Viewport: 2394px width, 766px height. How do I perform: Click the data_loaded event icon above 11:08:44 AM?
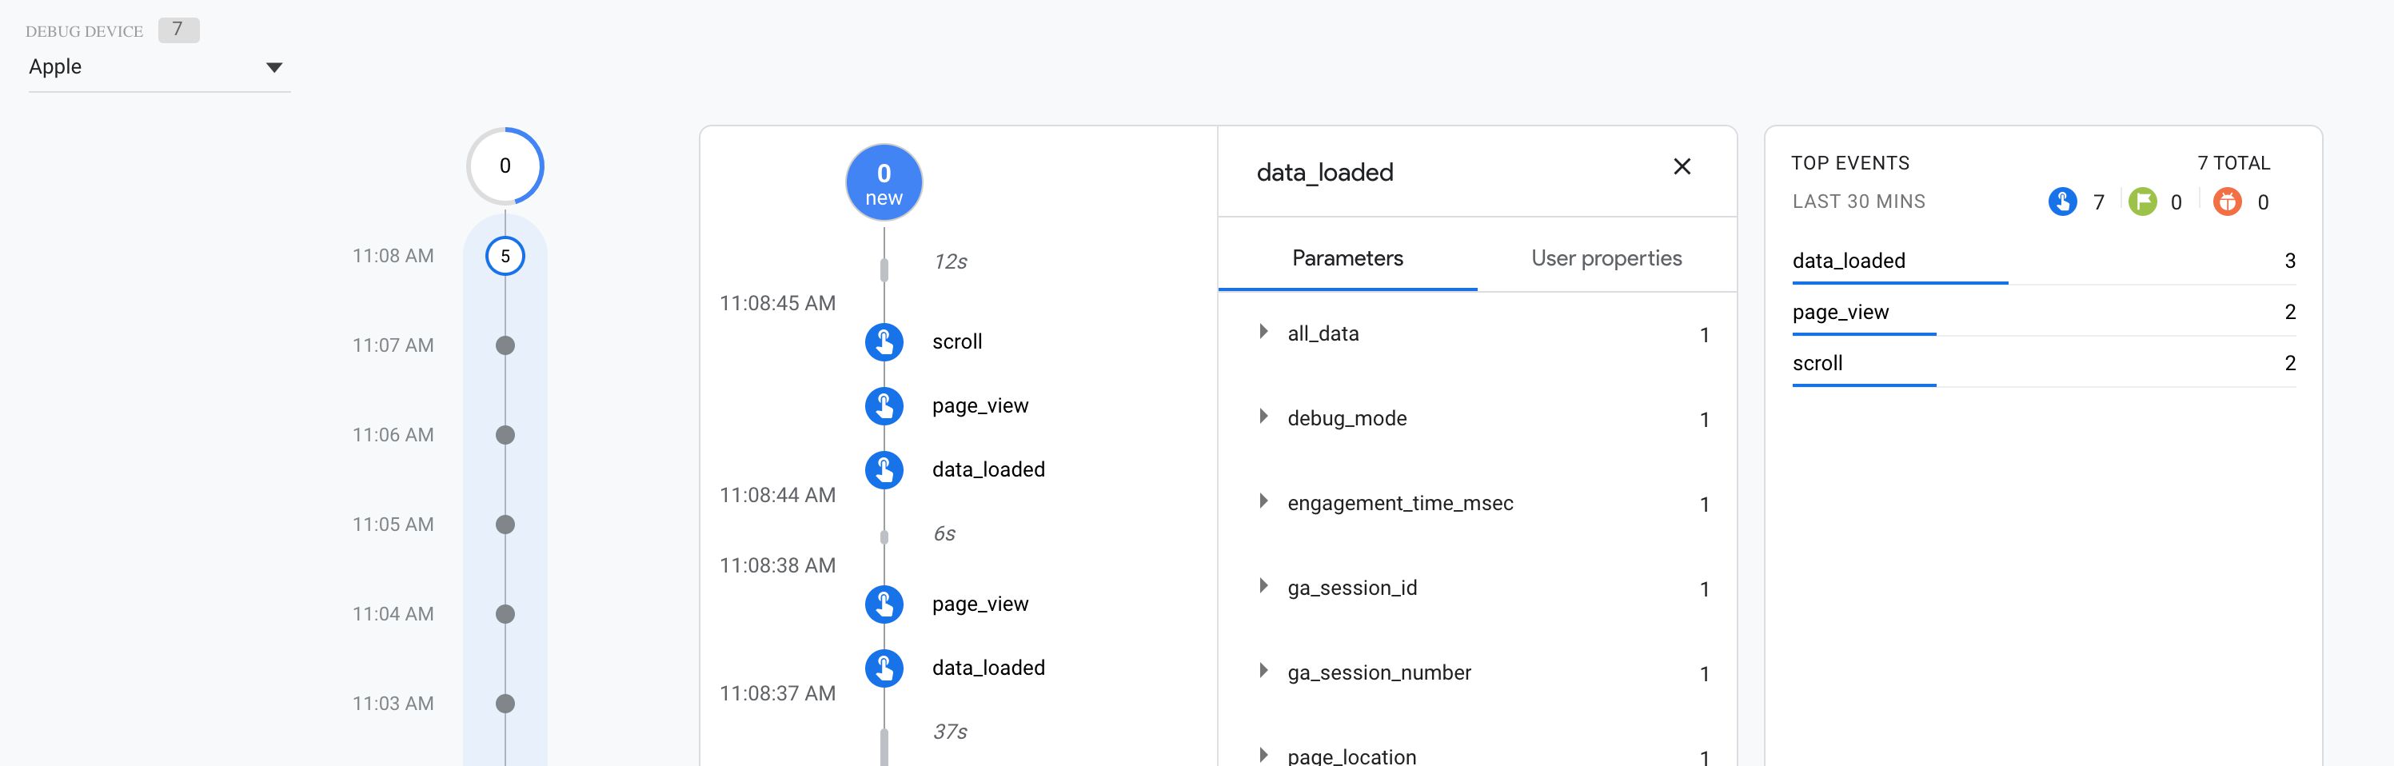pos(884,470)
